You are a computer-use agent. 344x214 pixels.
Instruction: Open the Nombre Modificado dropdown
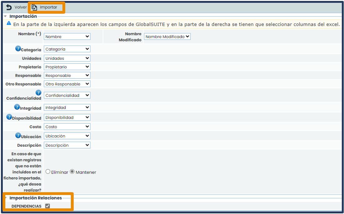click(167, 36)
